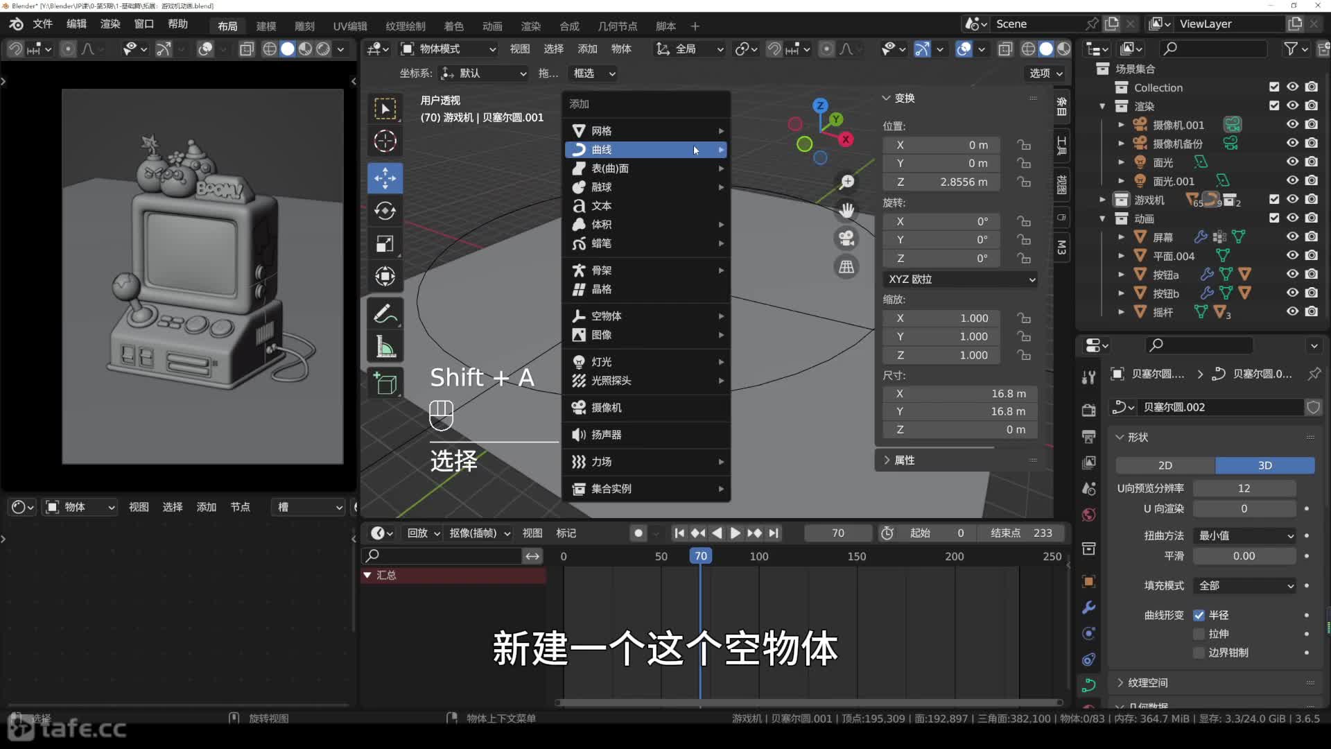Hide 屏幕 object in the viewport
Viewport: 1331px width, 749px height.
1293,236
